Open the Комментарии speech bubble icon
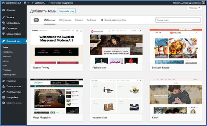Screen dimensions: 207x126 (4, 34)
